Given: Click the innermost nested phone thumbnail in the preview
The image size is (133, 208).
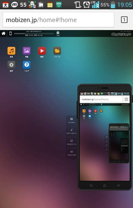Looking at the screenshot, I should click(124, 146).
